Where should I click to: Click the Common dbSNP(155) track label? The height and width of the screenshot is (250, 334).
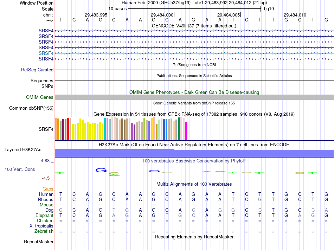[x=31, y=108]
